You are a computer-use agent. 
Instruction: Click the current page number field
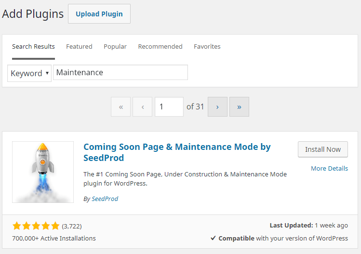click(169, 107)
